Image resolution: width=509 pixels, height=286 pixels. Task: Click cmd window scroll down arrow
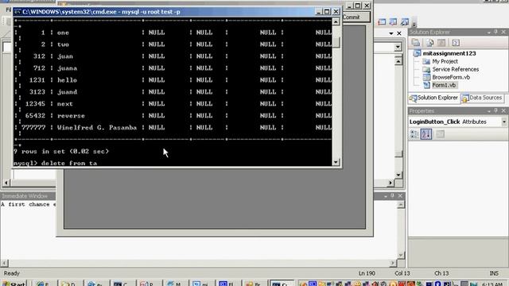[336, 162]
